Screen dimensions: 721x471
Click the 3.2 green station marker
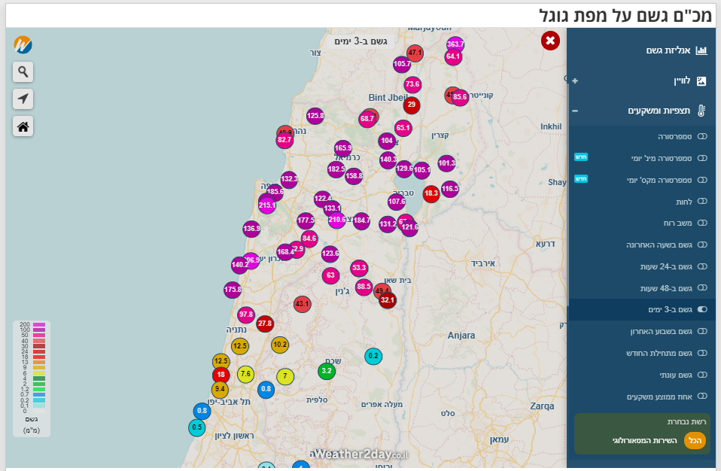[x=327, y=371]
